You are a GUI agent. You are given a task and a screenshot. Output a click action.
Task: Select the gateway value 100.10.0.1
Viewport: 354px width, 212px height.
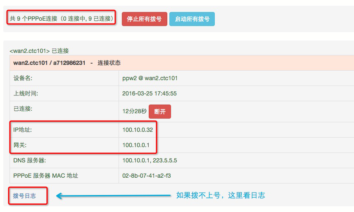(136, 145)
